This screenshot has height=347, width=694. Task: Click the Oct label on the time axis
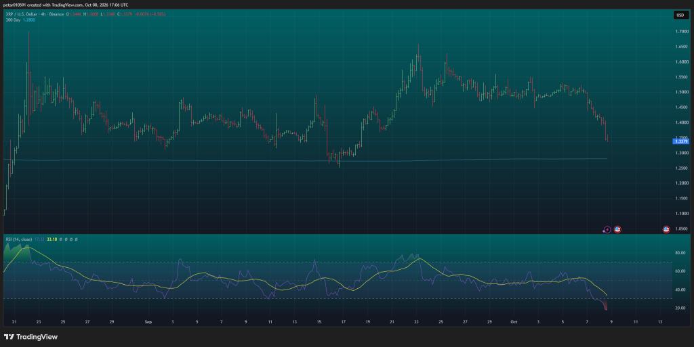pos(514,322)
